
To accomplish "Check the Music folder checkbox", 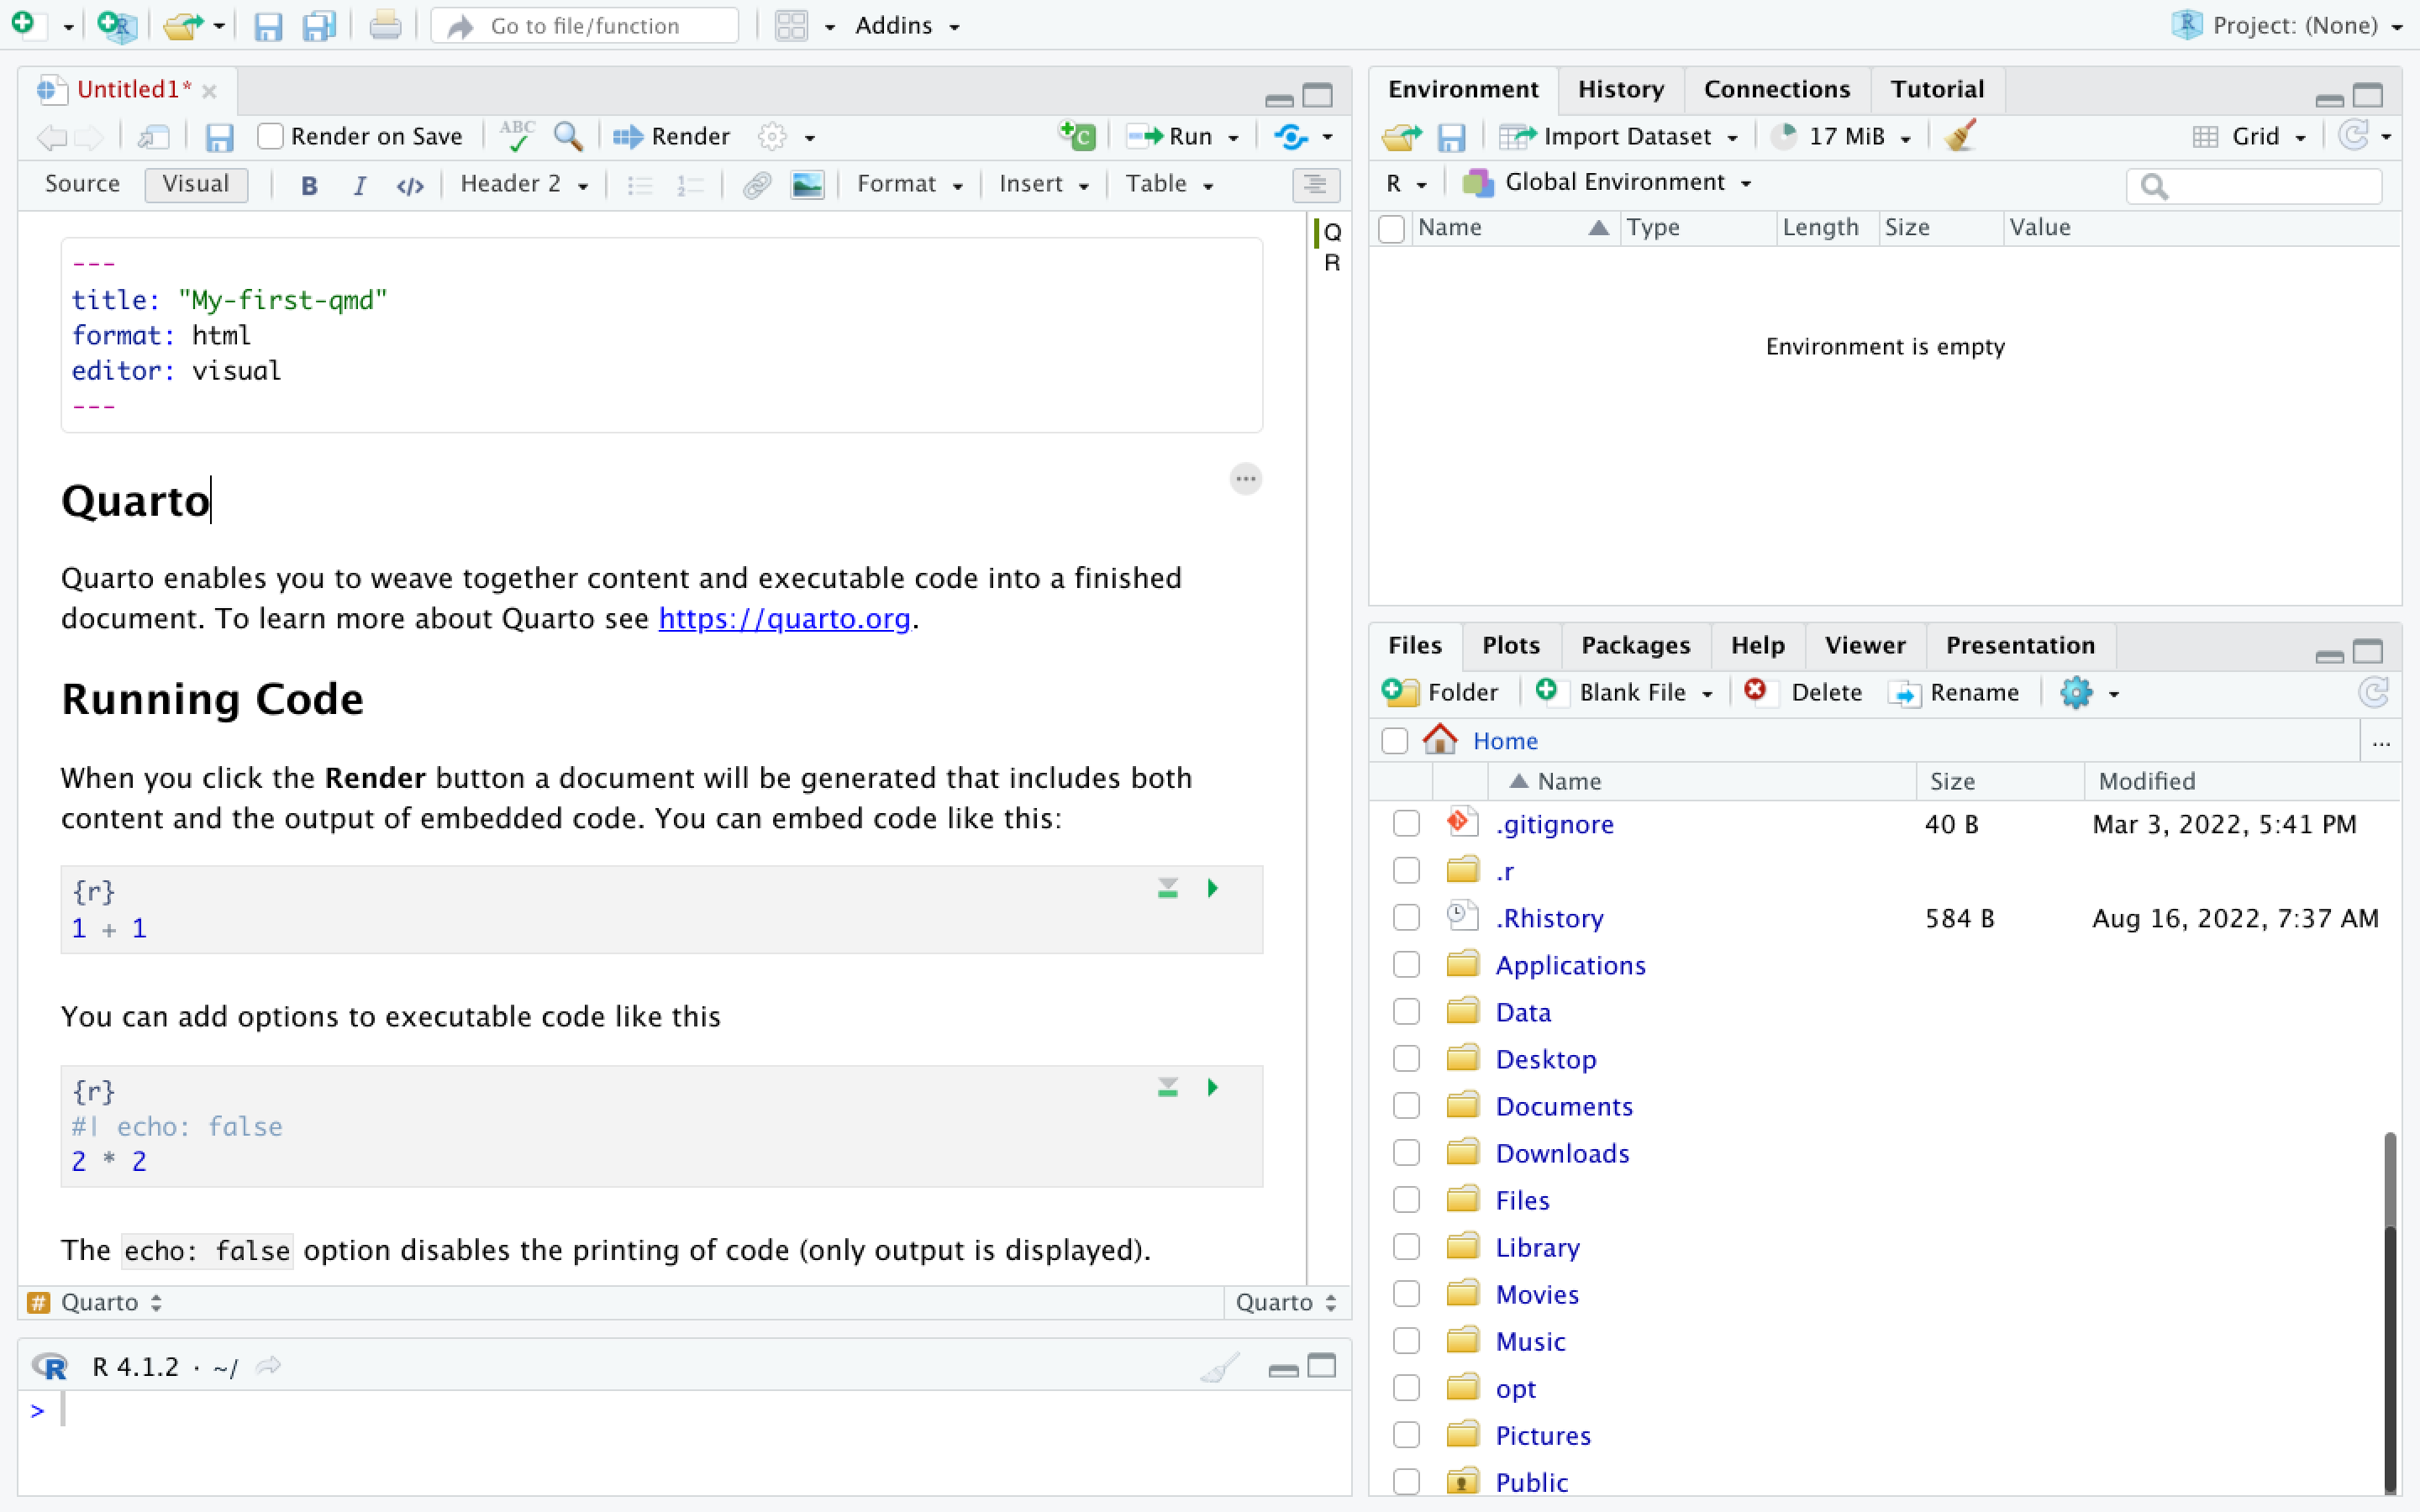I will [x=1406, y=1340].
